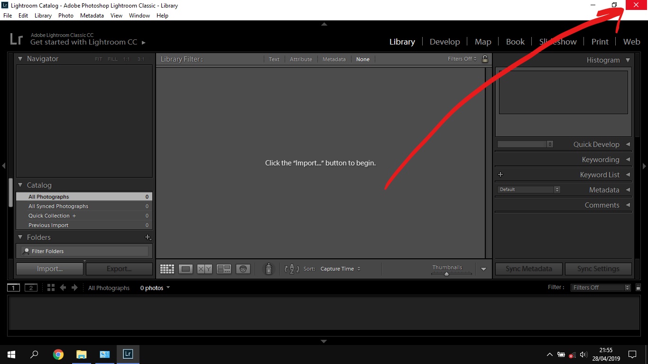The height and width of the screenshot is (364, 648).
Task: Toggle the Library Filter lock
Action: point(485,59)
